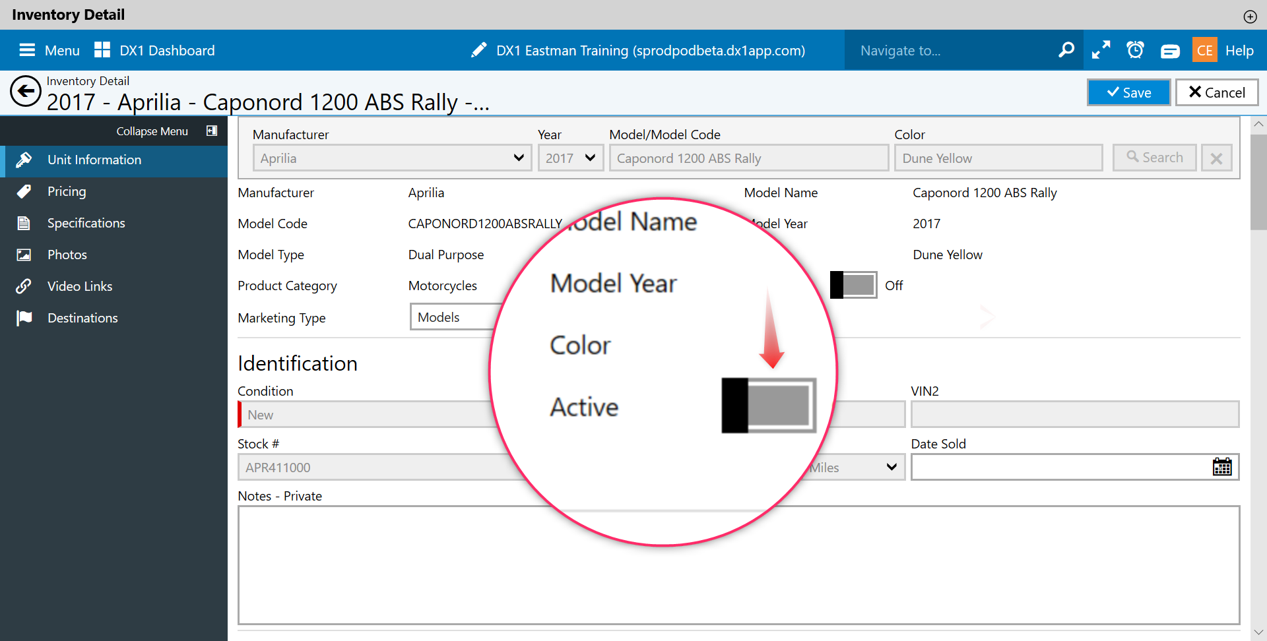The height and width of the screenshot is (641, 1267).
Task: Clear model search with the X button
Action: [1217, 158]
